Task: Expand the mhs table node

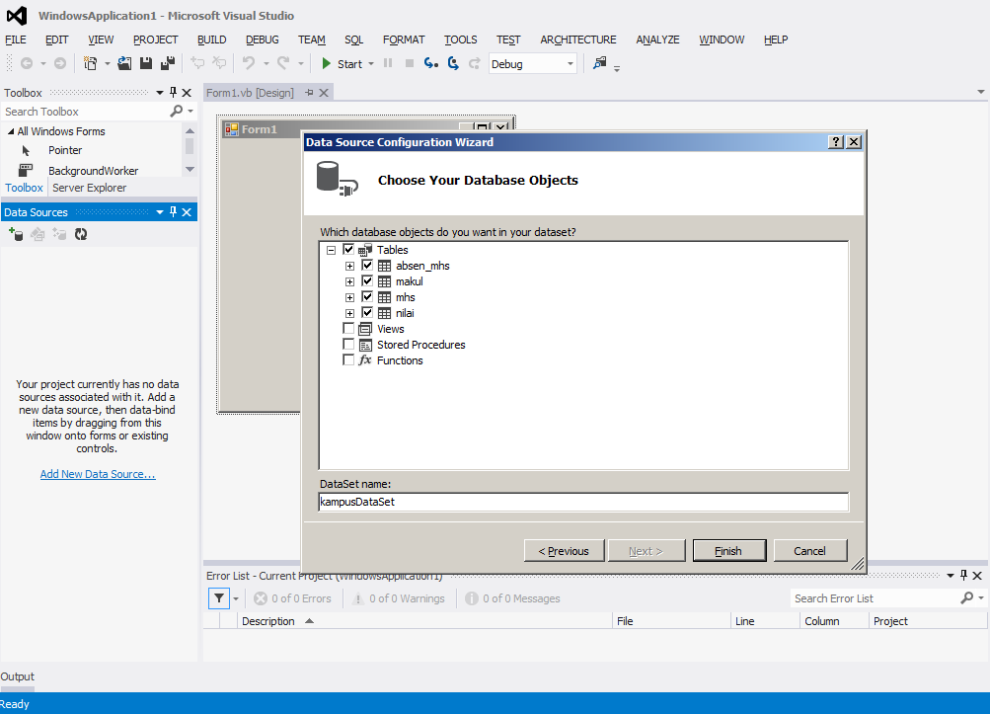Action: coord(349,297)
